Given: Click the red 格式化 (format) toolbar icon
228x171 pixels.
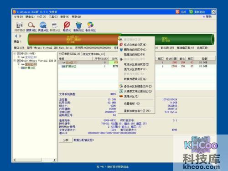Looking at the screenshot, I should click(x=67, y=25).
